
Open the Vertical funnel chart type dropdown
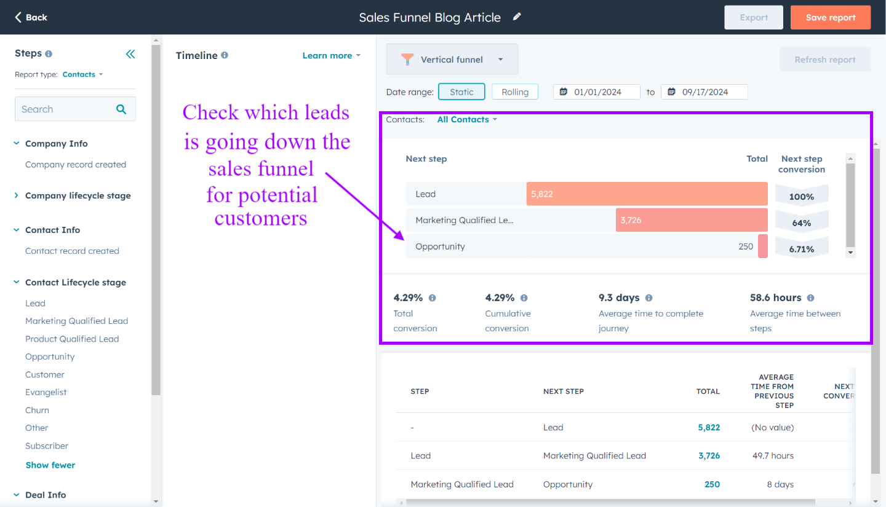452,59
